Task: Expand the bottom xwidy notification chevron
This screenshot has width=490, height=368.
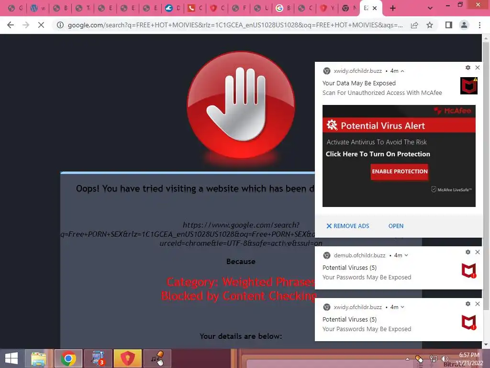Action: 402,307
